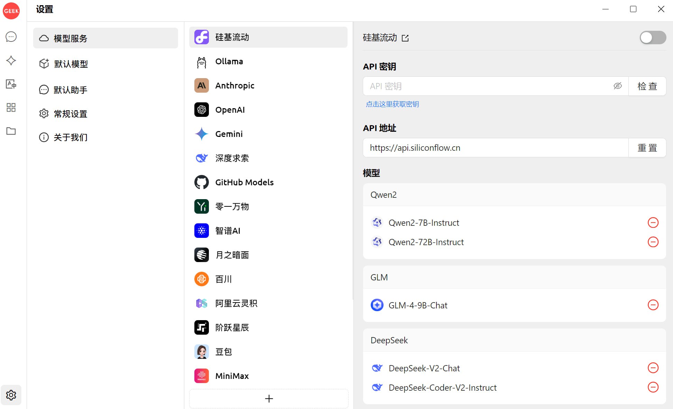Remove the Qwen2-72B-Instruct model
The width and height of the screenshot is (673, 409).
click(x=653, y=242)
